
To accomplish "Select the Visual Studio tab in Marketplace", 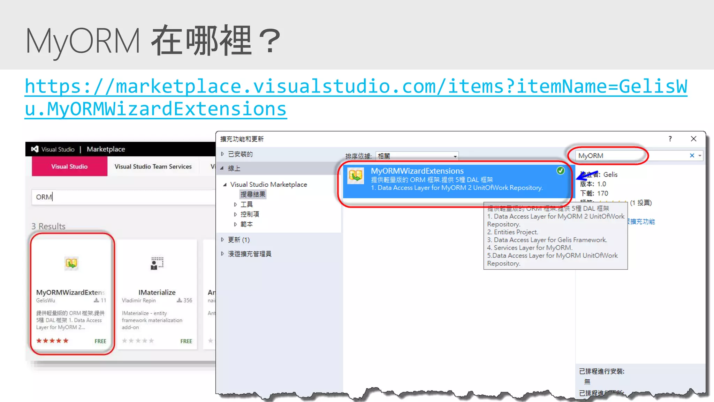I will point(69,166).
